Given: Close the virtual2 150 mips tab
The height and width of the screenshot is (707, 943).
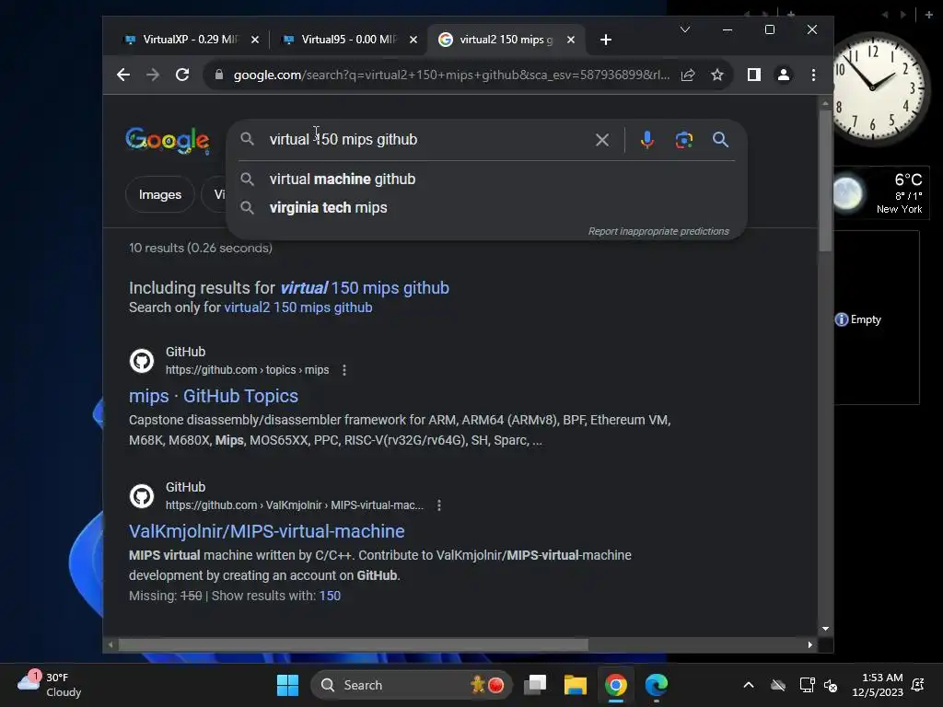Looking at the screenshot, I should (571, 40).
